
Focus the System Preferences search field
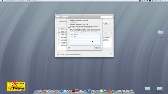[106, 17]
